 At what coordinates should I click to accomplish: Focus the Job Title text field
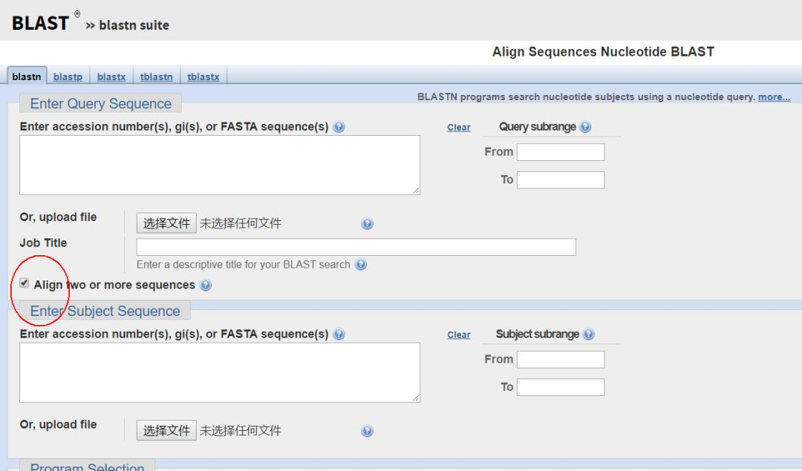coord(356,247)
